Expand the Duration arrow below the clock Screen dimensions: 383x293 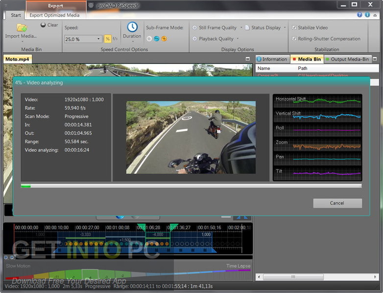point(133,42)
